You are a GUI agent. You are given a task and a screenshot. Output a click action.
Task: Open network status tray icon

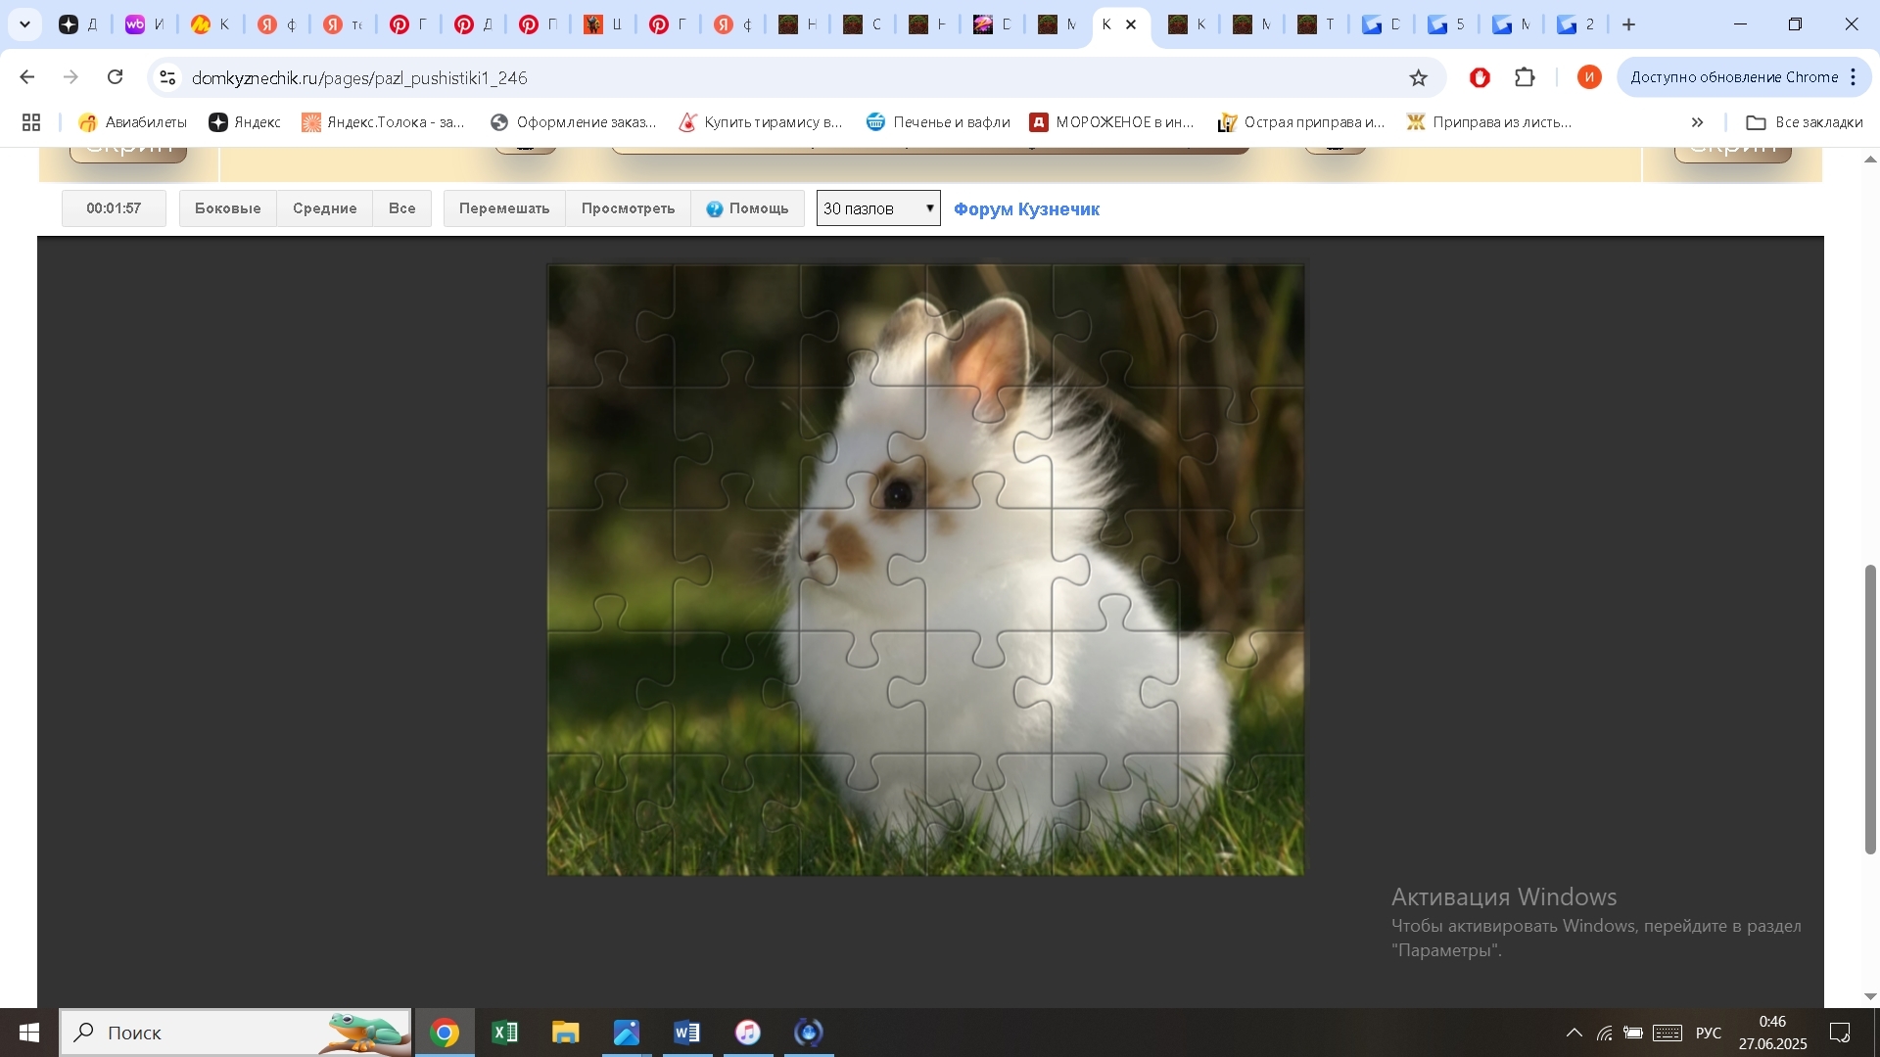click(1604, 1033)
